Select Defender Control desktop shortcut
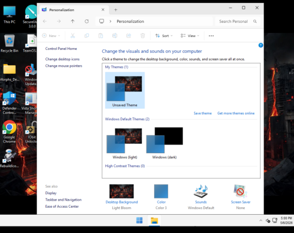Viewport: 294px width, 233px height. (x=9, y=103)
